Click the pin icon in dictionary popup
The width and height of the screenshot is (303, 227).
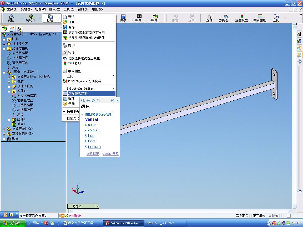coord(112,100)
